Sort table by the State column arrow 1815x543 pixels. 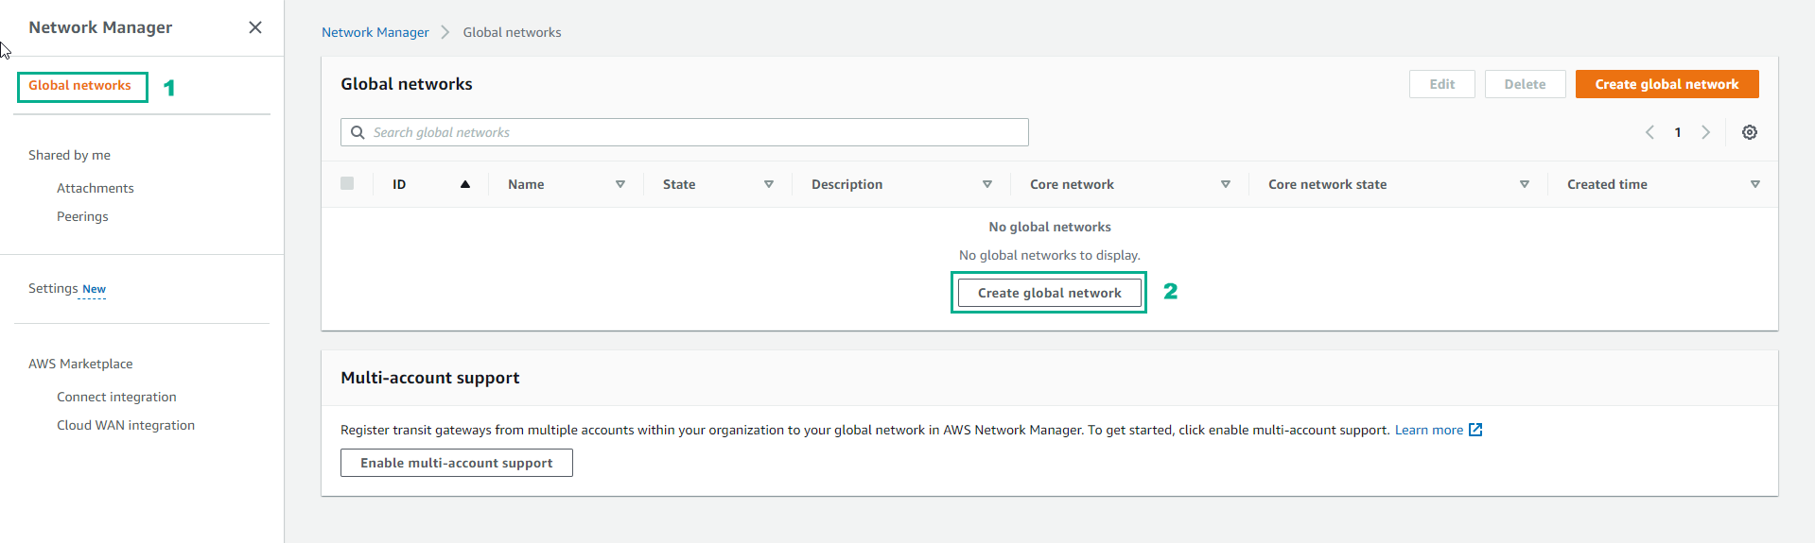pos(769,184)
